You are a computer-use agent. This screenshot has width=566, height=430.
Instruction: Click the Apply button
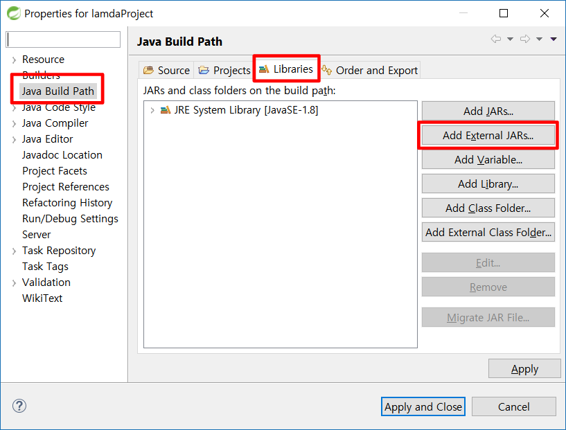coord(524,368)
